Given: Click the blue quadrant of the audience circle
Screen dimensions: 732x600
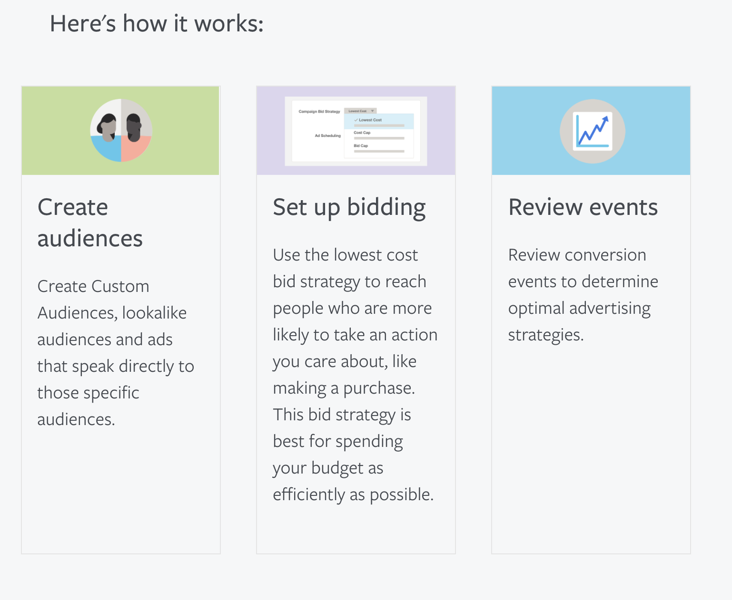Looking at the screenshot, I should [x=106, y=150].
